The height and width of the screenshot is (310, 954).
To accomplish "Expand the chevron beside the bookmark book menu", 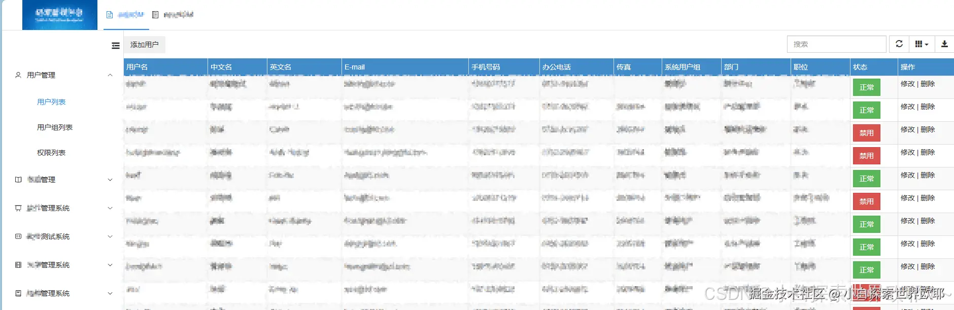I will (110, 293).
